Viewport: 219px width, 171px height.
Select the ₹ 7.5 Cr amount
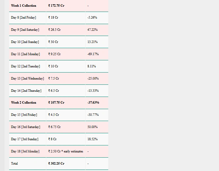(54, 78)
